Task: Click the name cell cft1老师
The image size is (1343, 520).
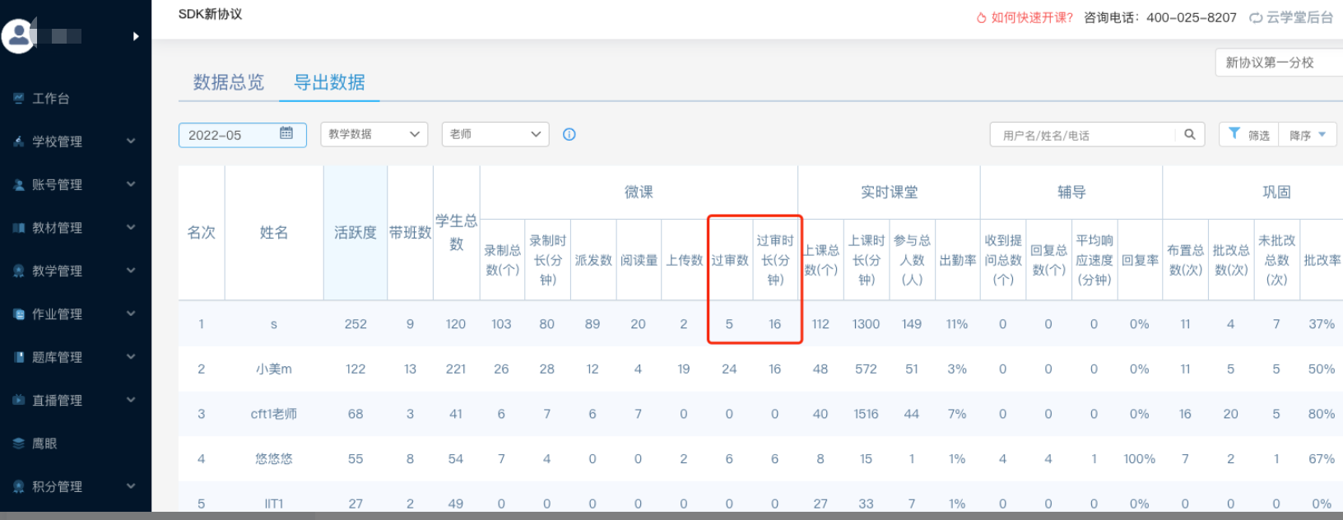Action: click(274, 414)
